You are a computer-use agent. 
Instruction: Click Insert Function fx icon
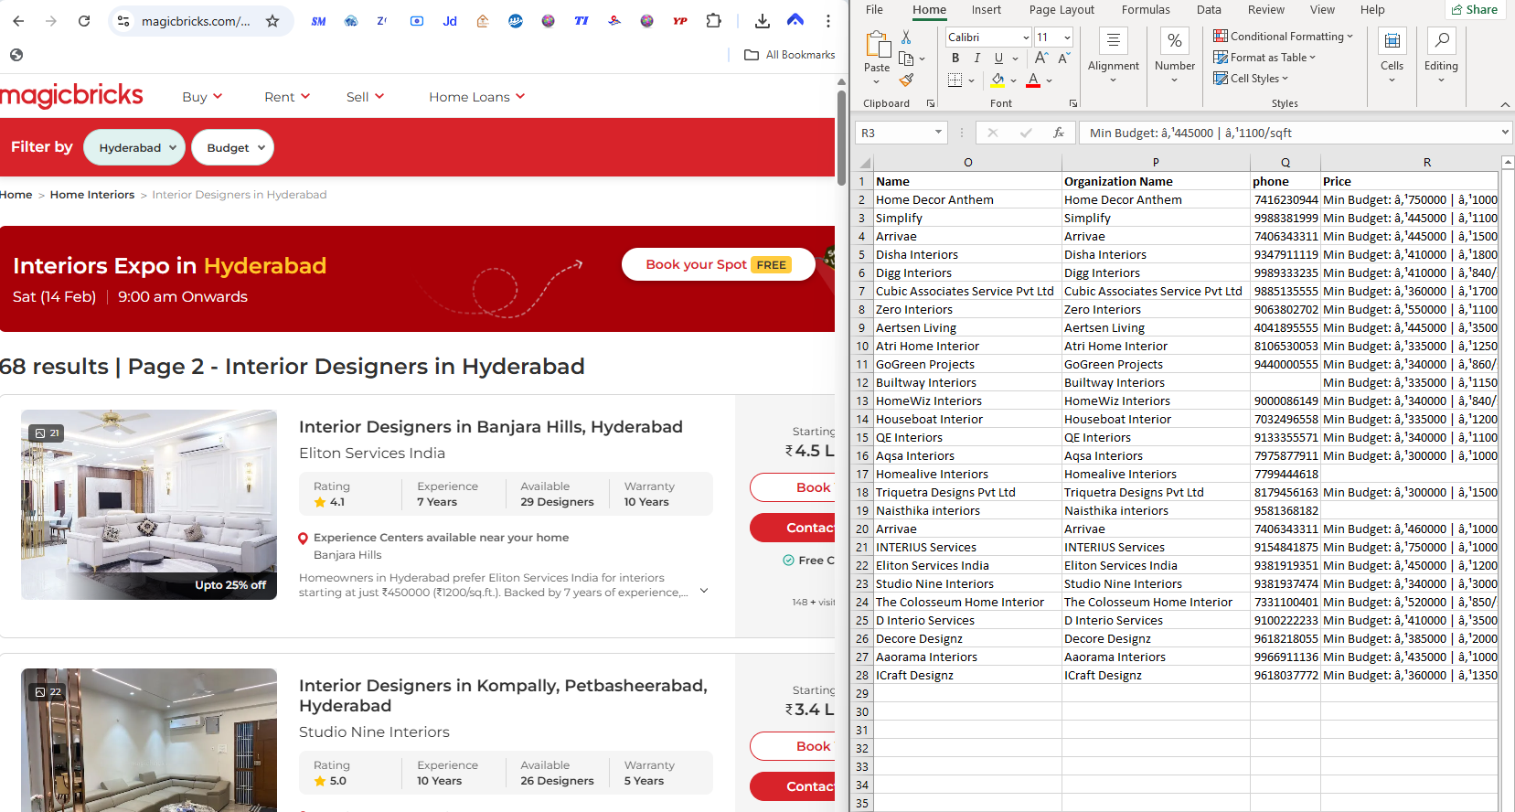click(1058, 133)
